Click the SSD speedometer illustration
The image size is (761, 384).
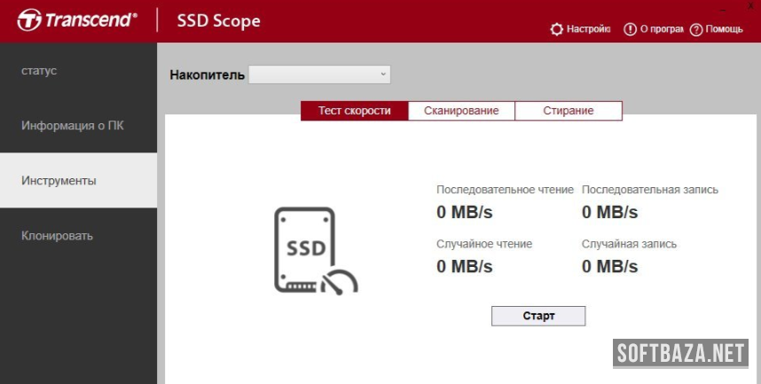pos(314,250)
